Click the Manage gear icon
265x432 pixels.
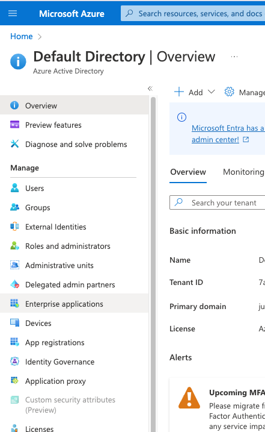point(230,92)
